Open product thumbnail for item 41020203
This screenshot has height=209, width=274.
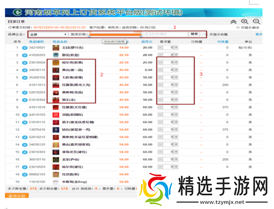(x=56, y=55)
